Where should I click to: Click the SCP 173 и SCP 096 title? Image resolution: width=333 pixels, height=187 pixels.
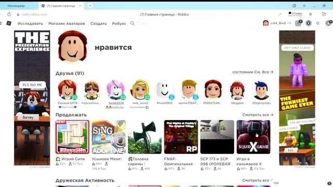[x=215, y=162]
